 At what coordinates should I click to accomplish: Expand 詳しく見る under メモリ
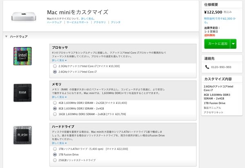(59, 97)
